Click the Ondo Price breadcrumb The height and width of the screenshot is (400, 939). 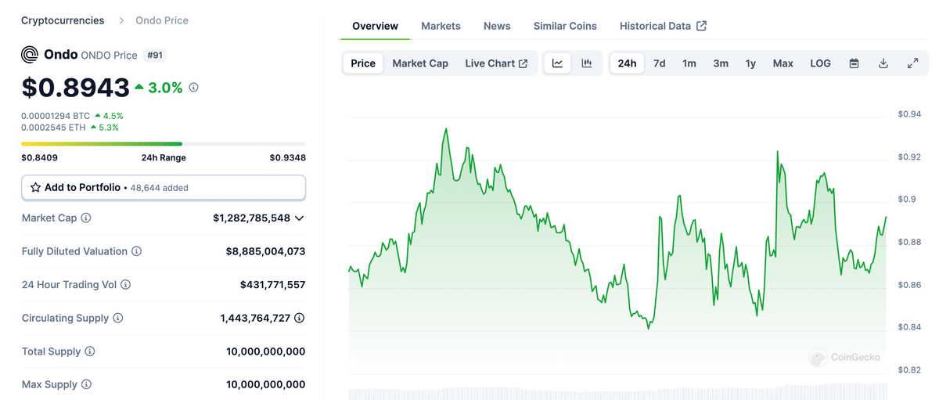(162, 20)
